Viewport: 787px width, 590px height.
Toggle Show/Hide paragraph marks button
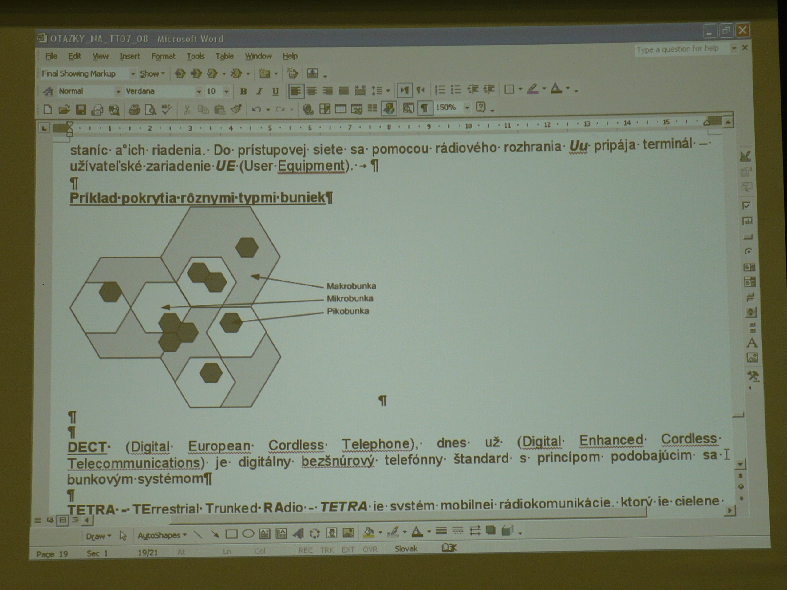coord(425,108)
